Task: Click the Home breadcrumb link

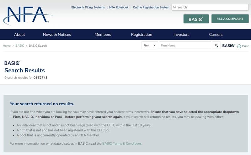Action: tap(7, 46)
